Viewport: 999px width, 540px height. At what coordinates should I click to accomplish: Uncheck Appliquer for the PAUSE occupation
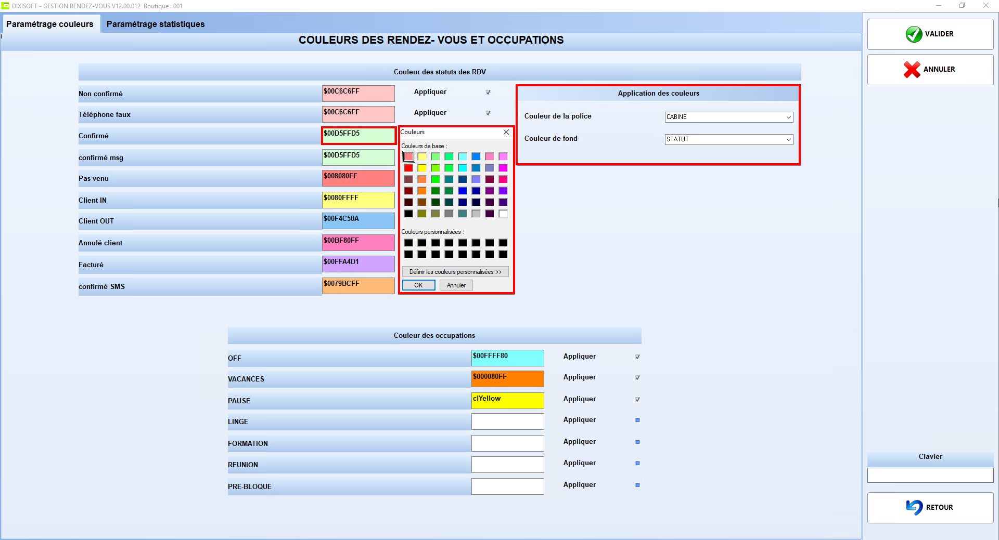coord(637,399)
